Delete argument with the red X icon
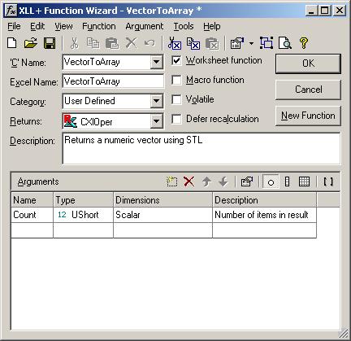The width and height of the screenshot is (351, 341). [x=188, y=181]
